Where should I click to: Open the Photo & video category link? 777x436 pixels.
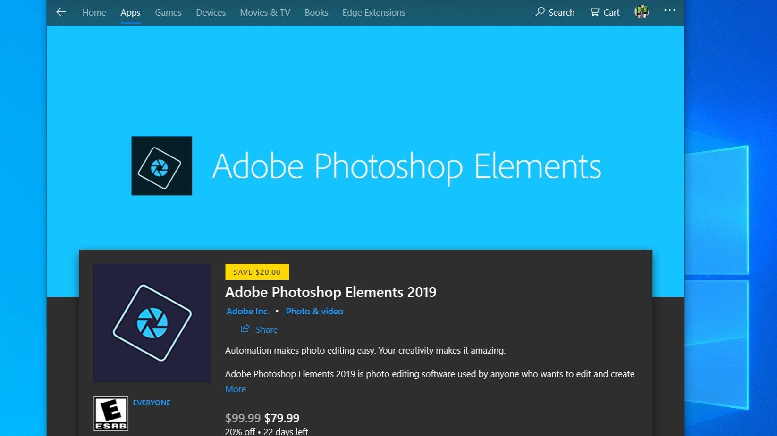(314, 311)
